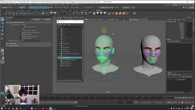Click the Reset Tool button
This screenshot has width=195, height=110.
tap(37, 20)
